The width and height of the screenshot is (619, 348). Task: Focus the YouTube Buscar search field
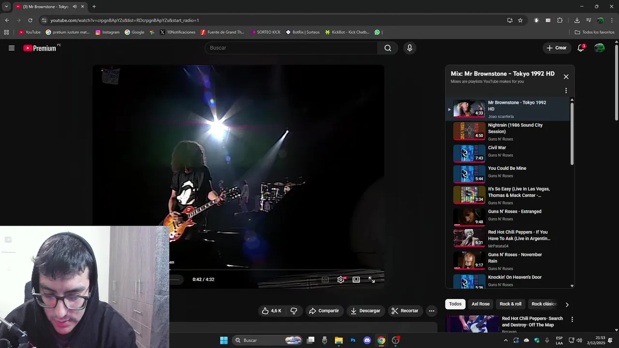[x=291, y=48]
